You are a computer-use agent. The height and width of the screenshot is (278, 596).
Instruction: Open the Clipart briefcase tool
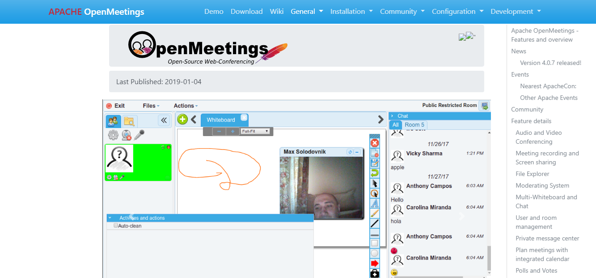[x=375, y=273]
